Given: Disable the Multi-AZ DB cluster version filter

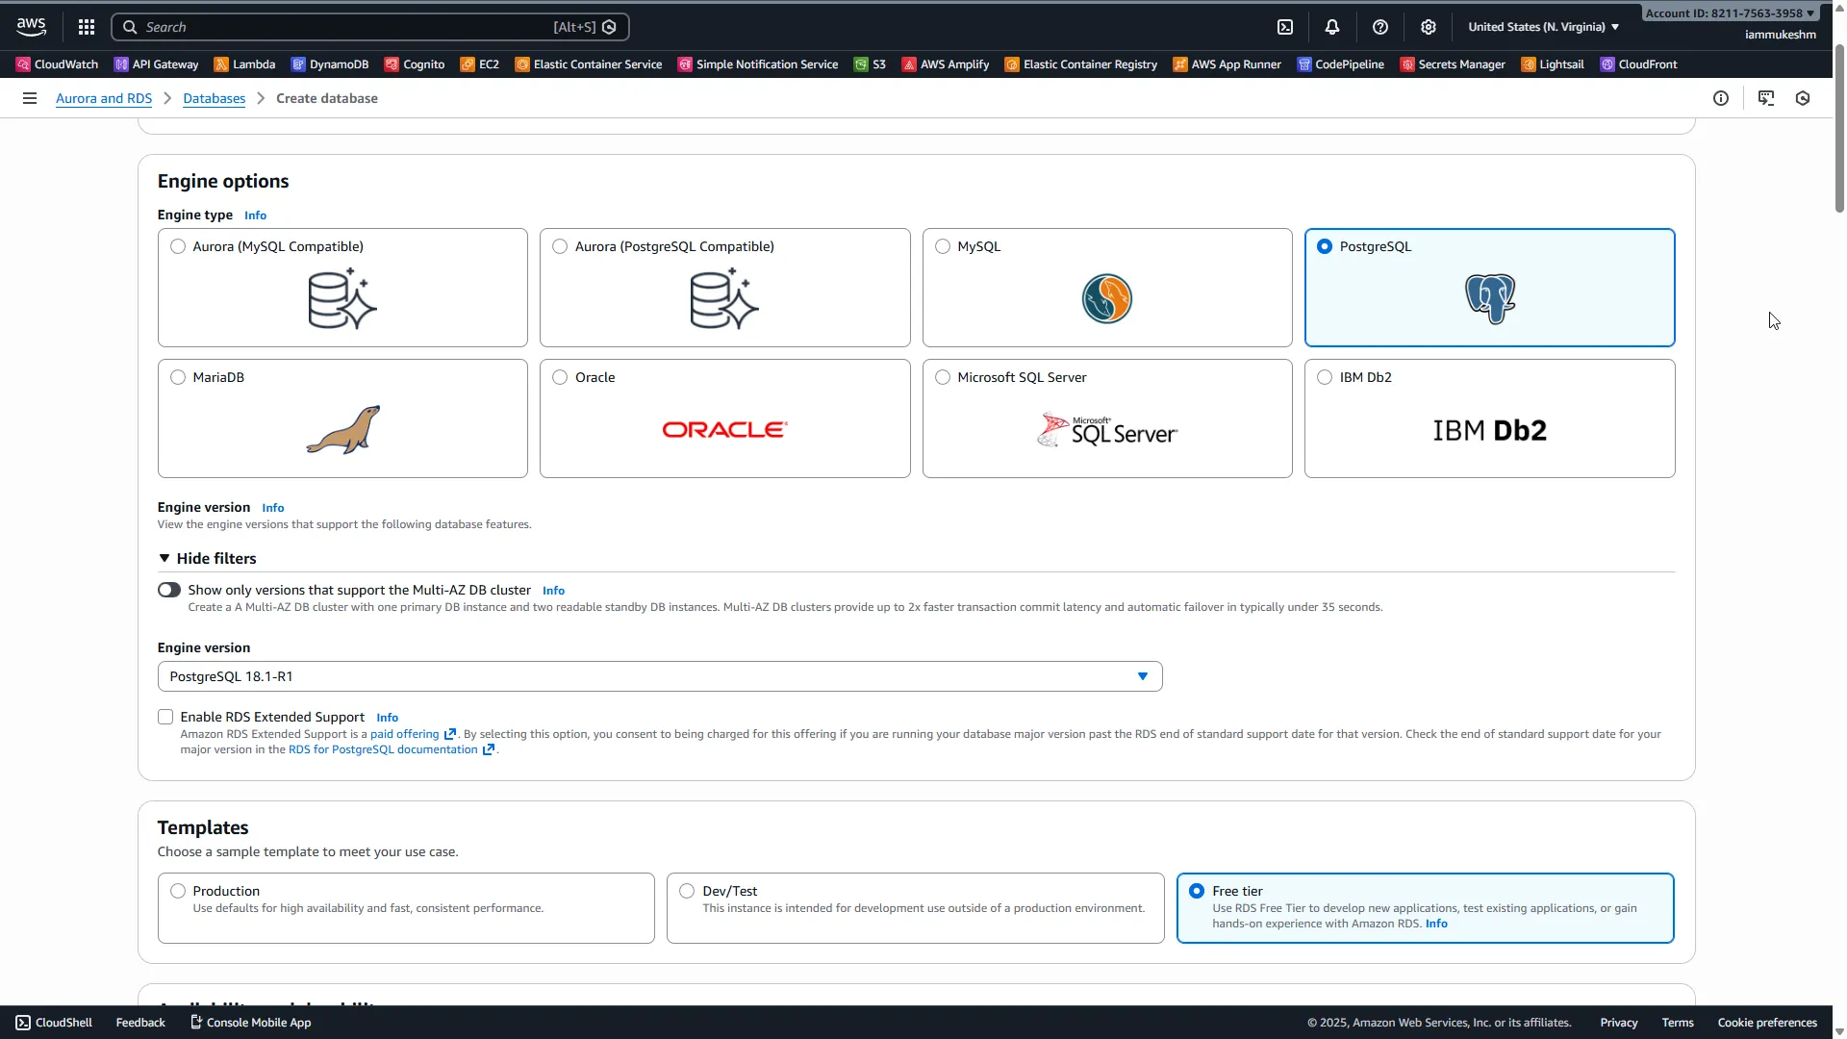Looking at the screenshot, I should coord(168,589).
